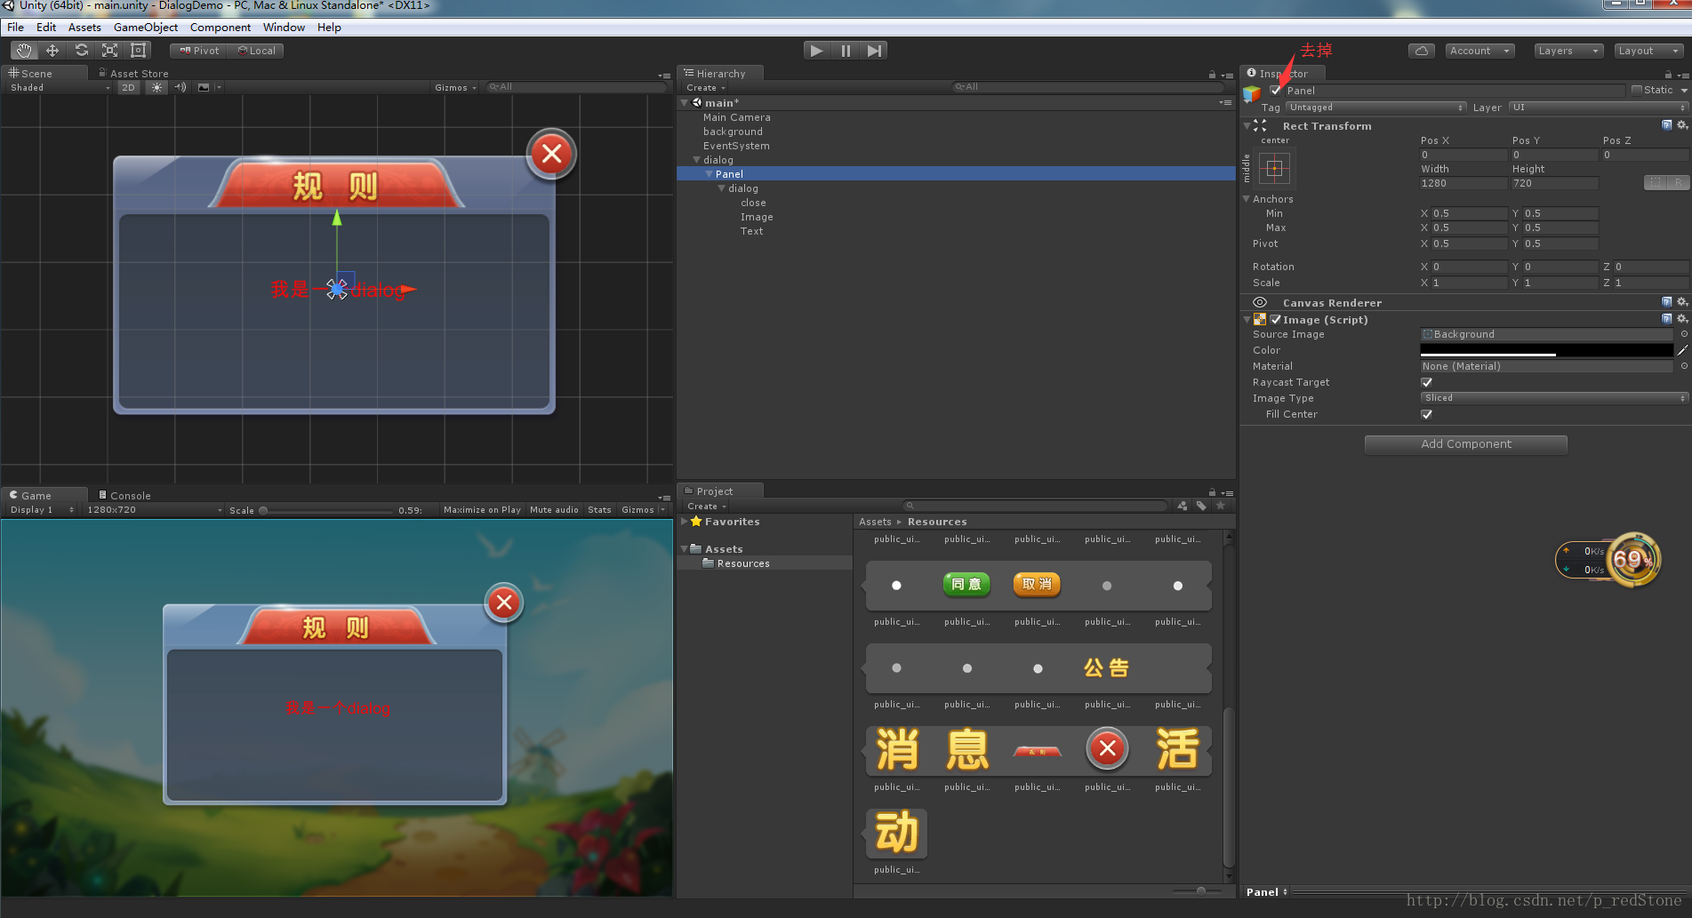Viewport: 1692px width, 918px height.
Task: Open the Cloud services icon
Action: [1421, 51]
